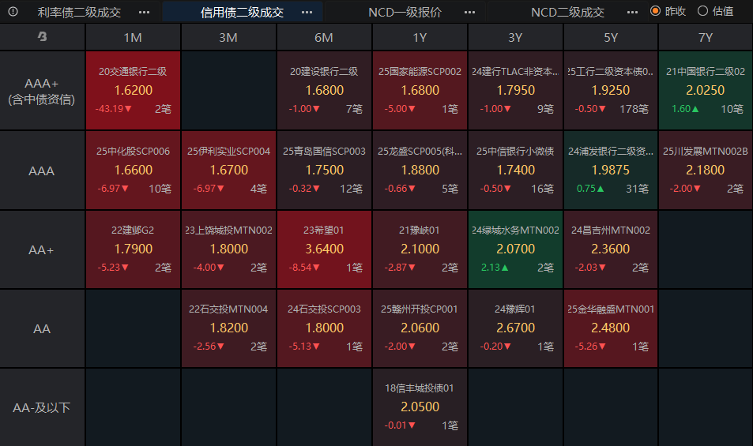
Task: Open more options next to 利率债二级成交
Action: click(x=144, y=12)
